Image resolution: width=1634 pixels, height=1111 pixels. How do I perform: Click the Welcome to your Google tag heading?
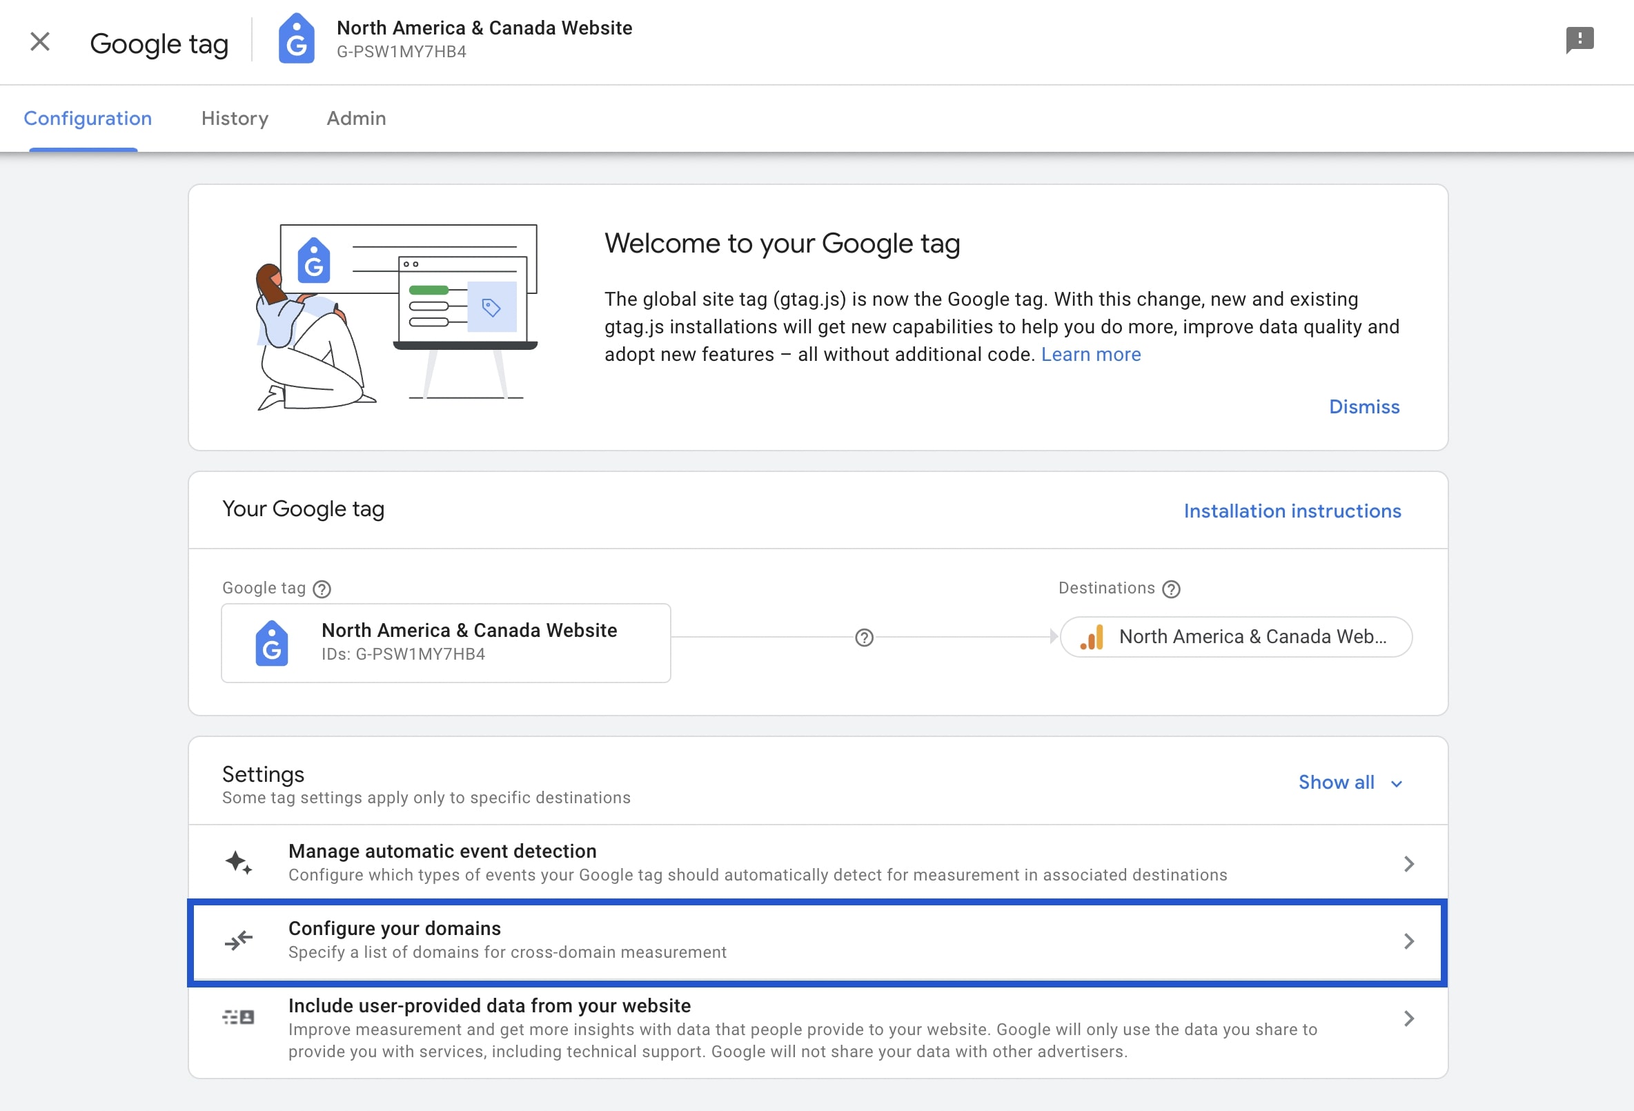782,244
